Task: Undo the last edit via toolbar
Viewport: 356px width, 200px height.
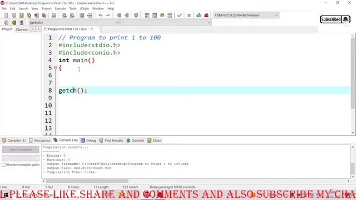Action: click(100, 15)
